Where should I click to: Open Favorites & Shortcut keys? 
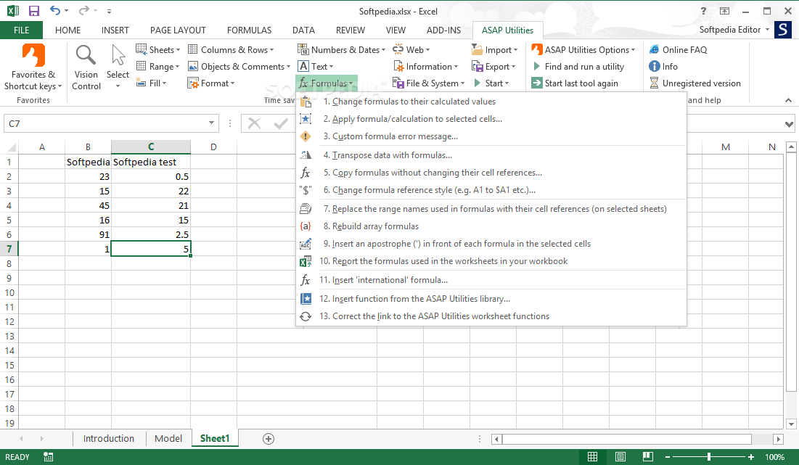[33, 67]
